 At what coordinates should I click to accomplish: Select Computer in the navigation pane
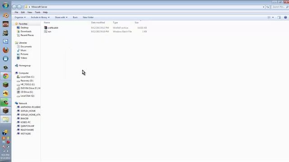[23, 73]
